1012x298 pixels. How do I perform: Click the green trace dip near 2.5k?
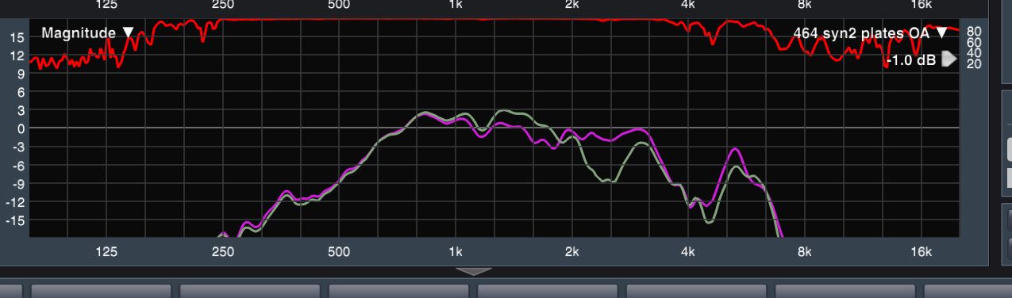[609, 181]
